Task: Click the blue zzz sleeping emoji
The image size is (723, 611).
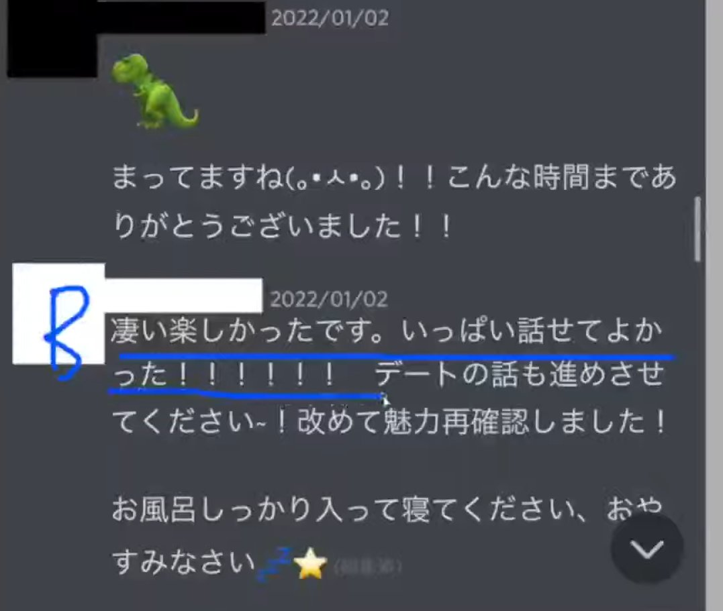Action: (x=275, y=564)
